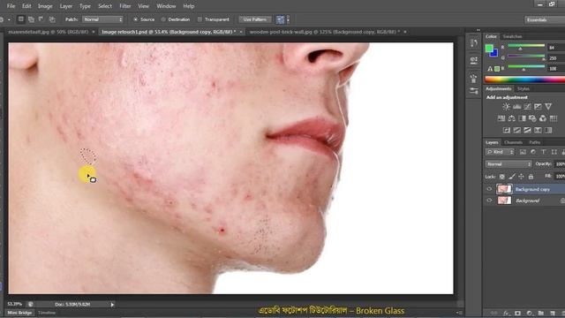Filter layers by pixel layers icon
This screenshot has width=565, height=318.
(x=523, y=152)
